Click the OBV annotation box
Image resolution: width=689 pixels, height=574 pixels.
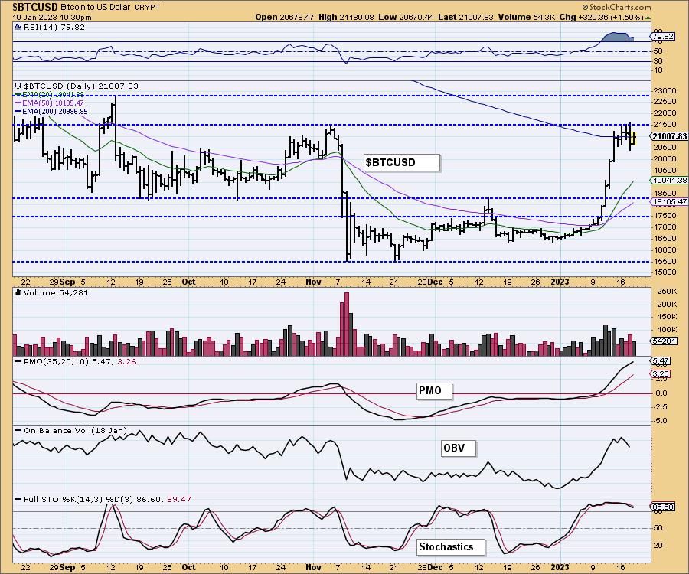coord(459,448)
